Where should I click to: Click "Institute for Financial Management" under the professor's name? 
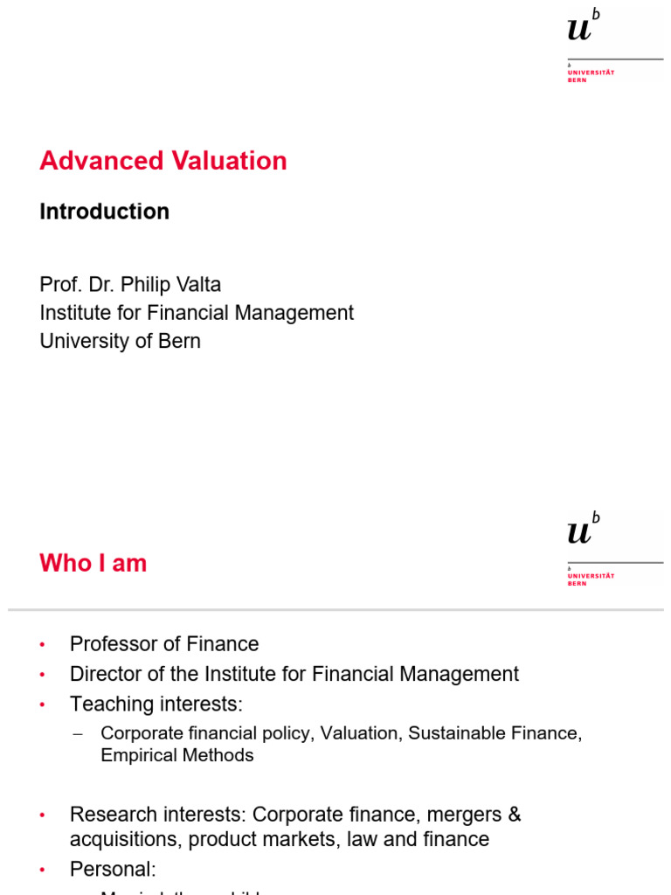pyautogui.click(x=197, y=313)
